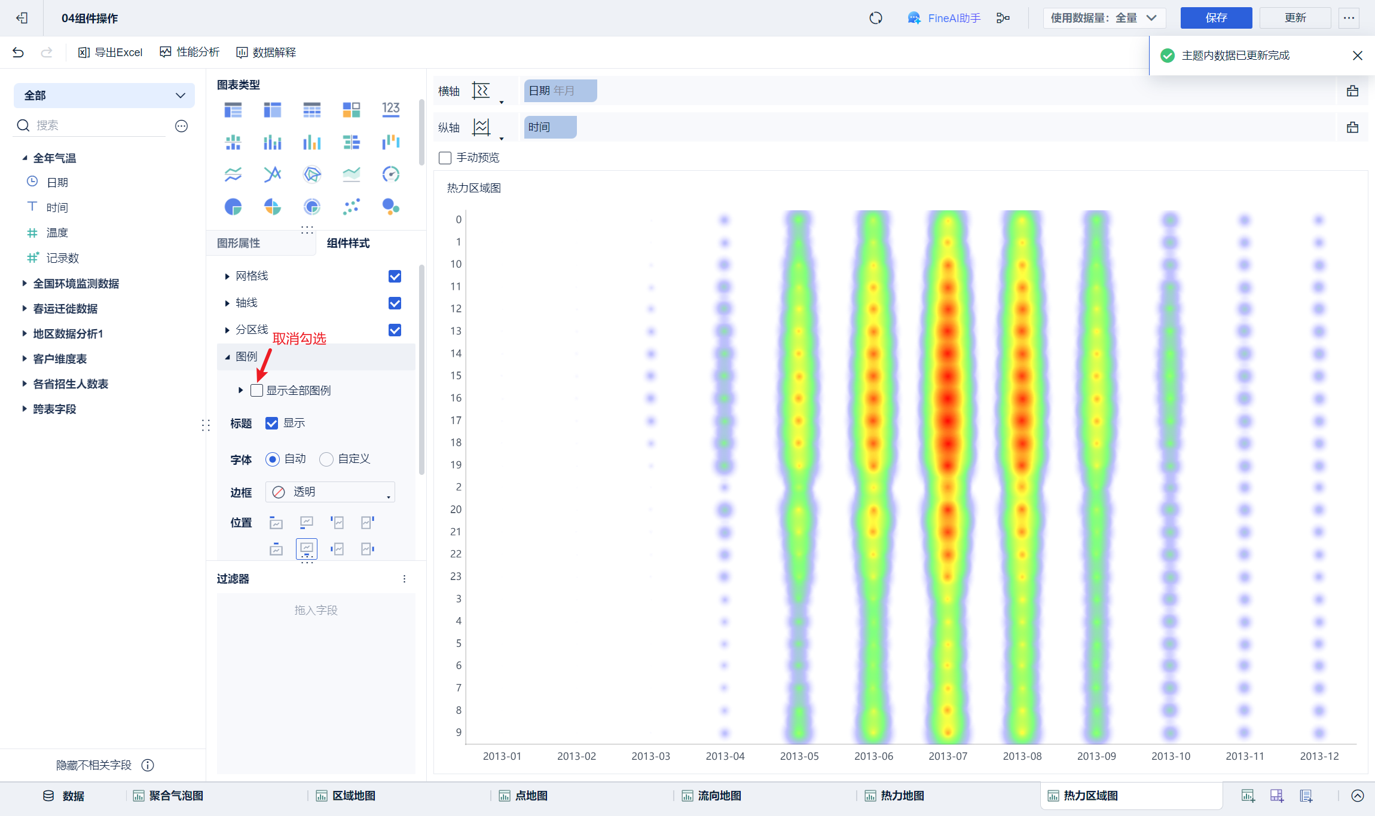
Task: Select the custom (自定义) font radio button
Action: pyautogui.click(x=326, y=459)
